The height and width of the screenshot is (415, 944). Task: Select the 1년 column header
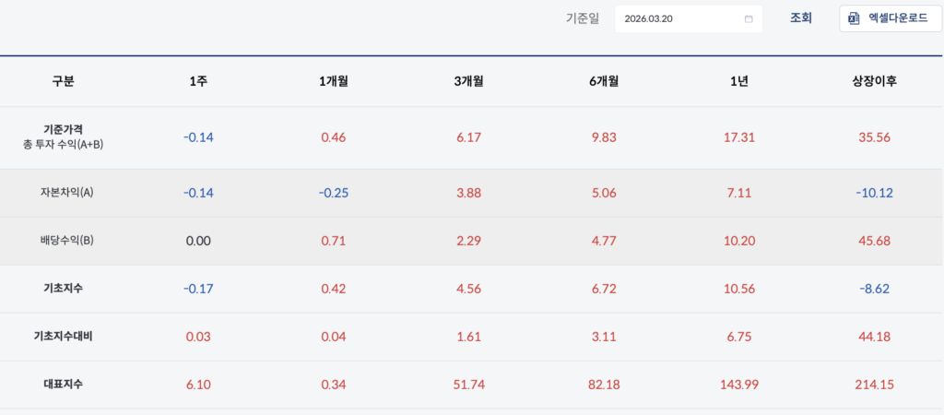point(738,81)
